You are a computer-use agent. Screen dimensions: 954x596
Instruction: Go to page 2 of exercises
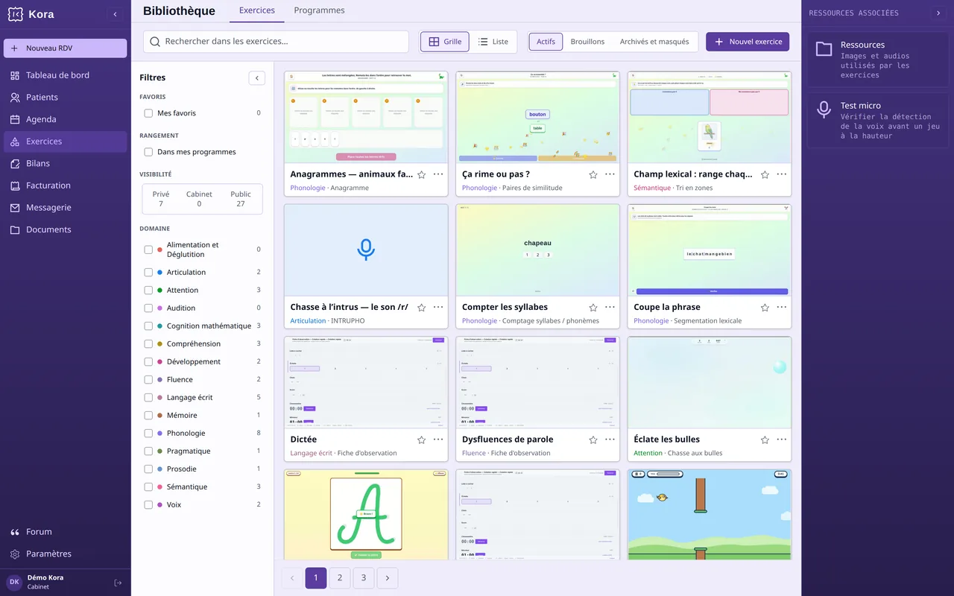340,578
